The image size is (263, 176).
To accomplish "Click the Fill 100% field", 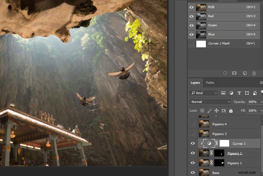I will pyautogui.click(x=253, y=111).
